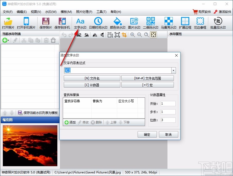Click the undo arrow icon
Screen dimensions: 233x176
pos(64,35)
